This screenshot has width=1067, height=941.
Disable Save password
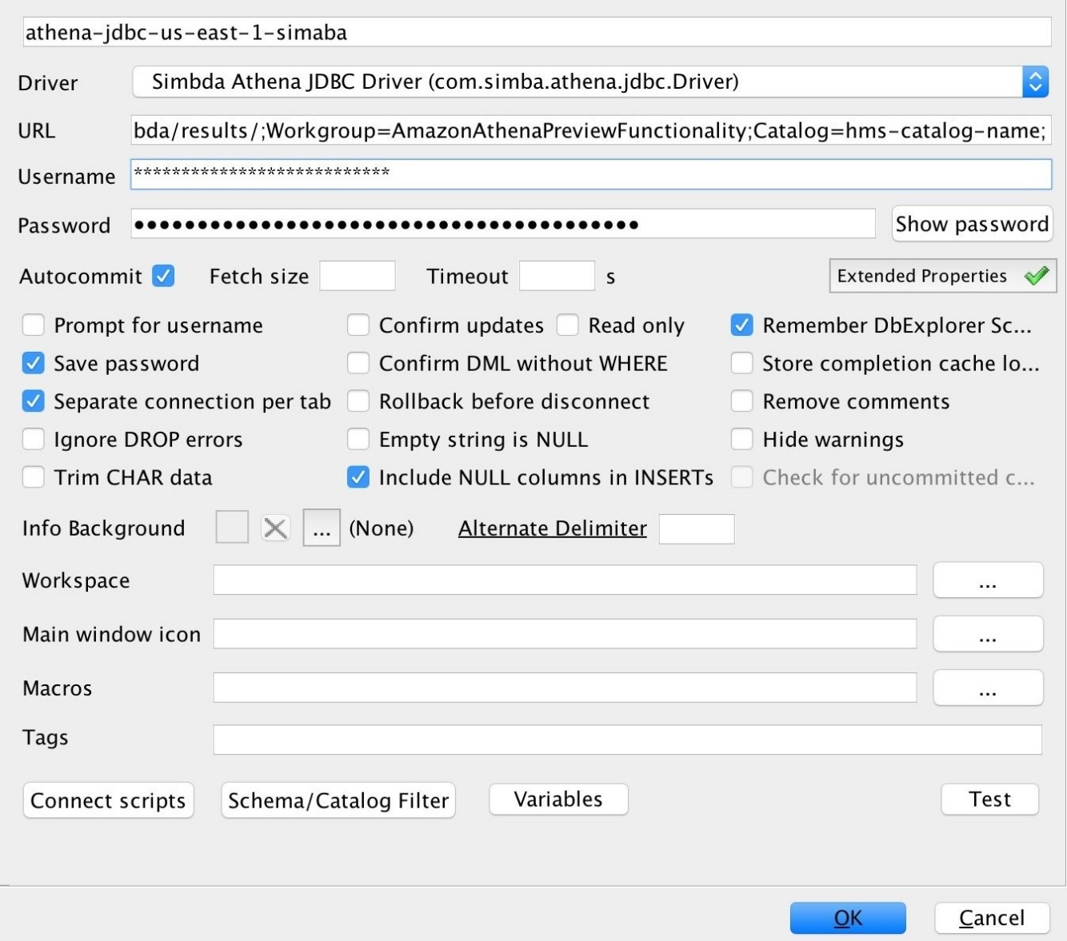pos(33,363)
